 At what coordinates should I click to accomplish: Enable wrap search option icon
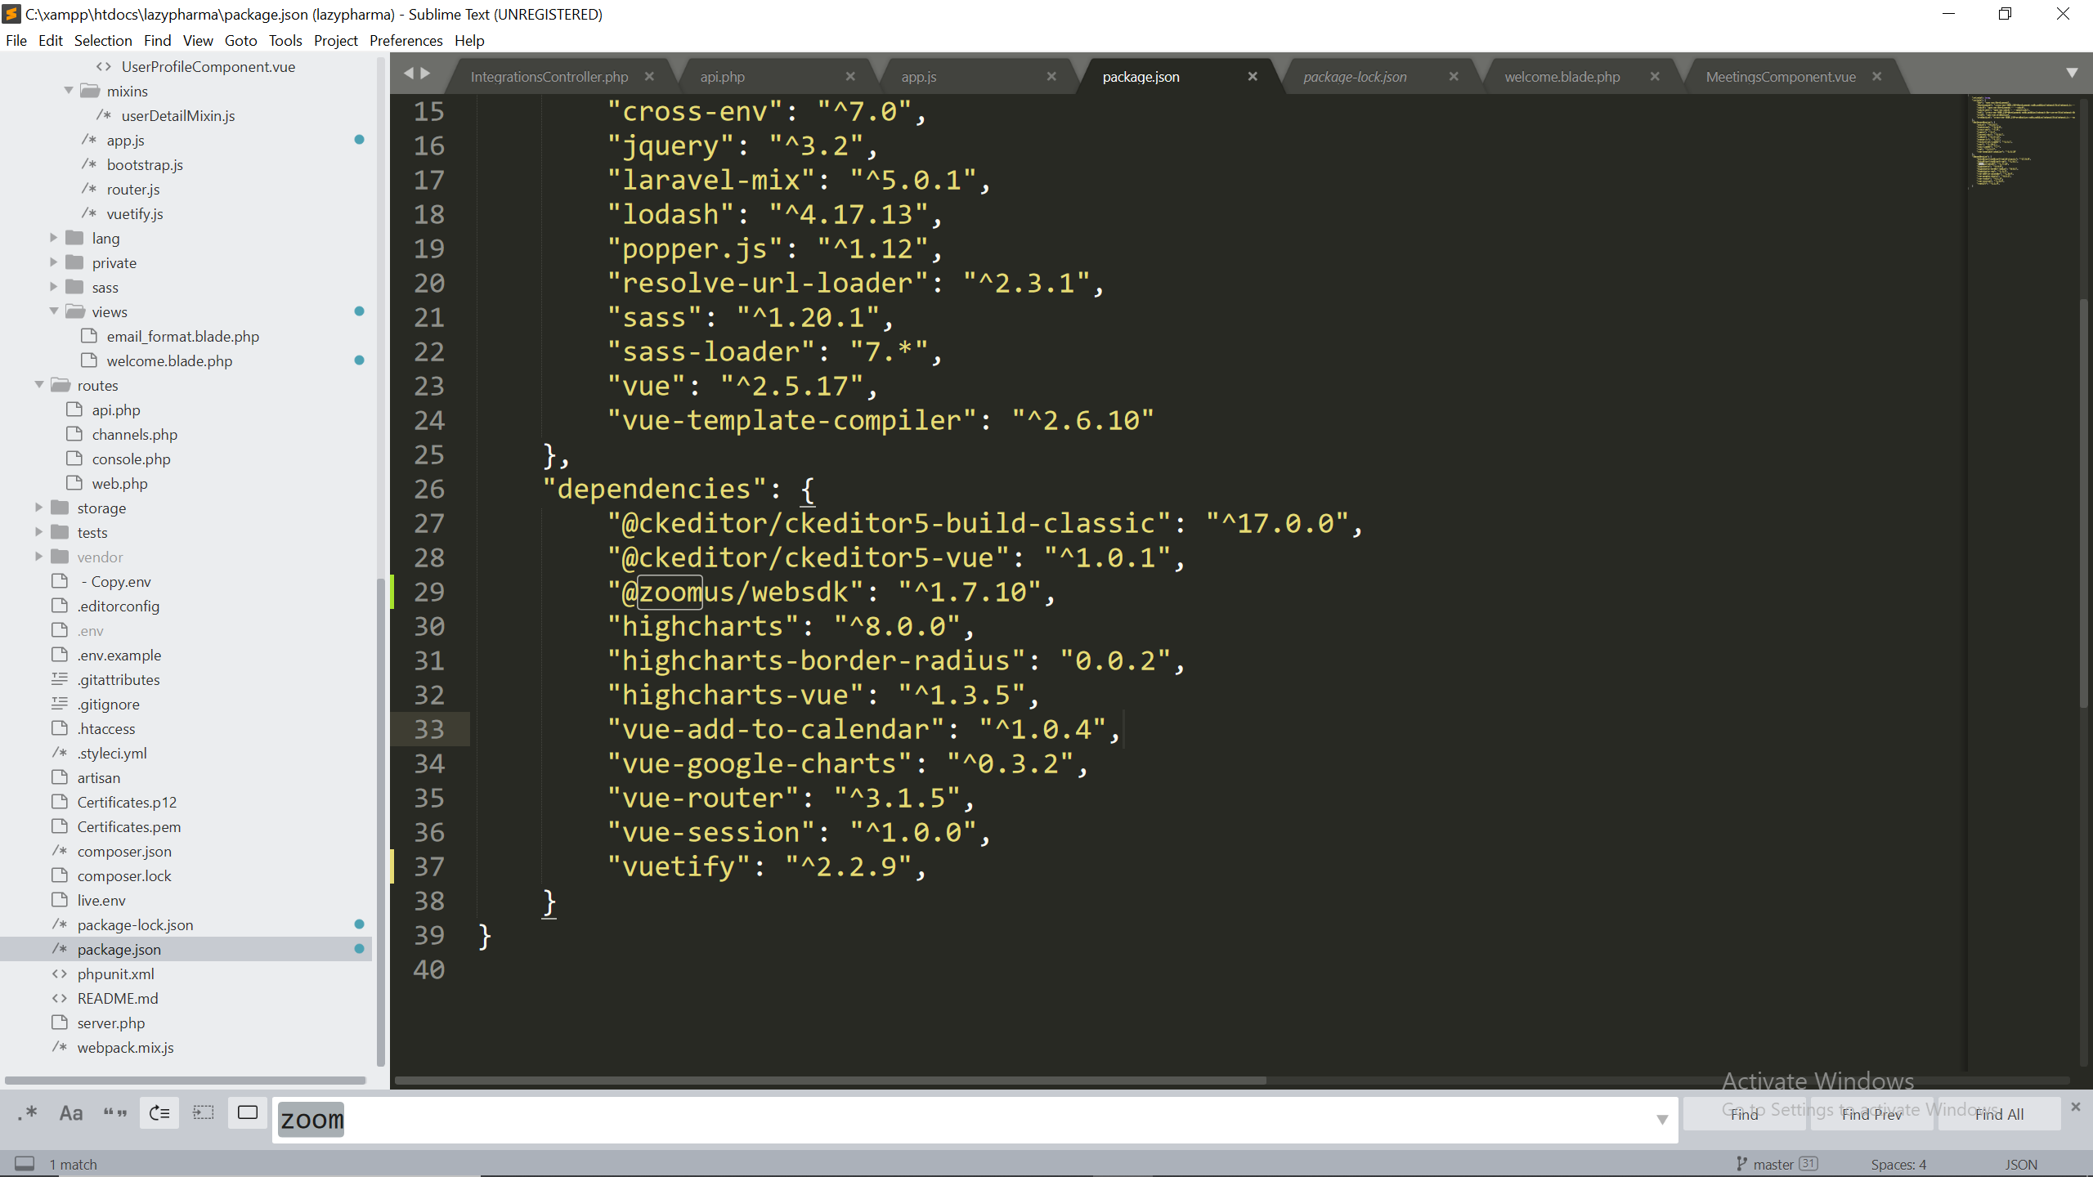coord(159,1112)
